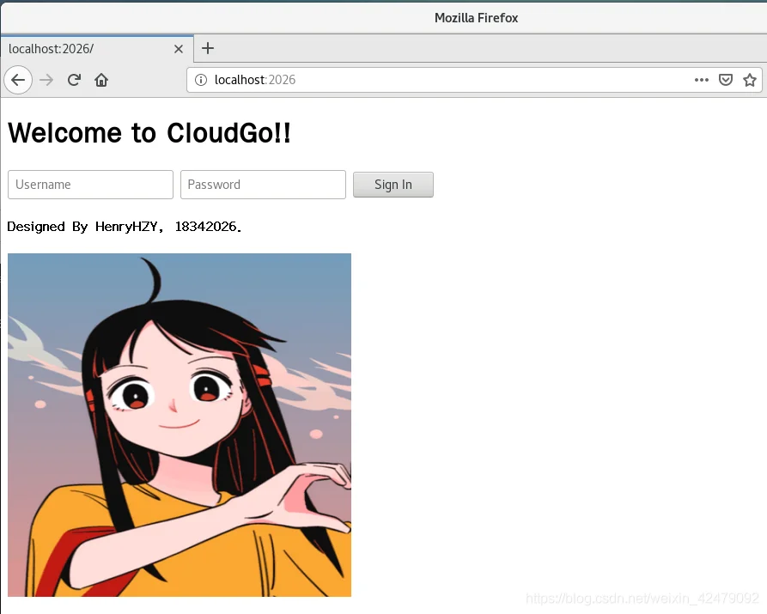Click the forward arrow navigation button
This screenshot has width=767, height=614.
[46, 80]
